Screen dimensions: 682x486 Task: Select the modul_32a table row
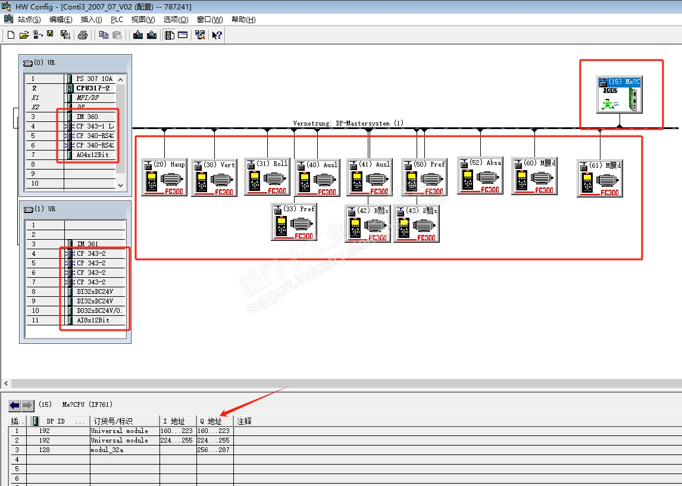coord(346,450)
